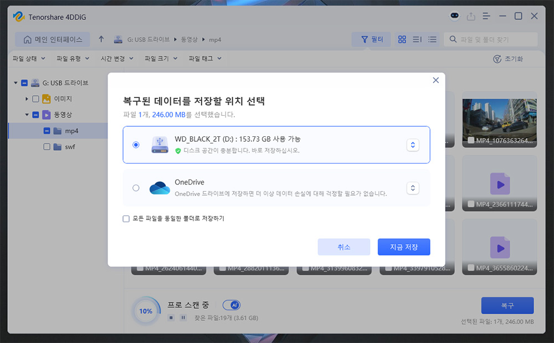Open the hamburger menu in title bar
This screenshot has height=343, width=554.
[486, 16]
